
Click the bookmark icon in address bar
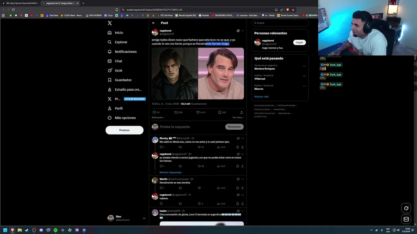point(117,10)
